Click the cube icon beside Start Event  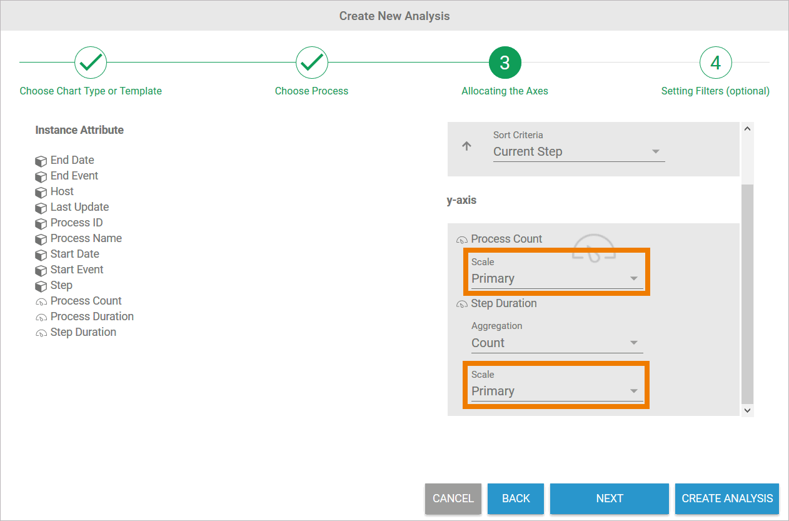tap(41, 270)
